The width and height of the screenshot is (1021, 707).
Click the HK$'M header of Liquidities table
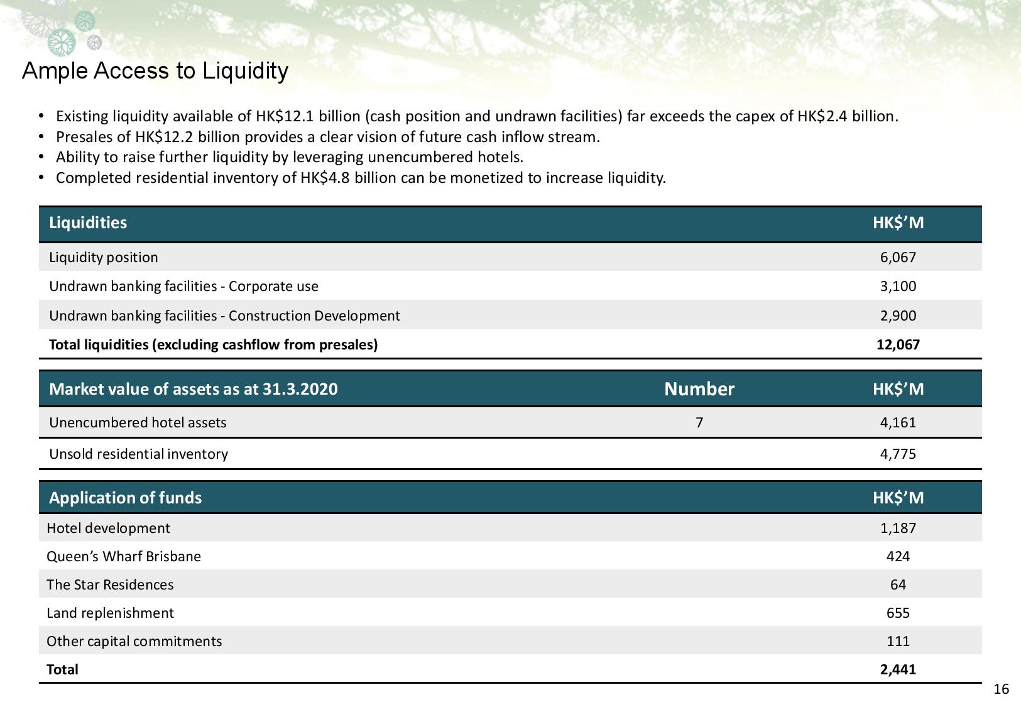[898, 222]
